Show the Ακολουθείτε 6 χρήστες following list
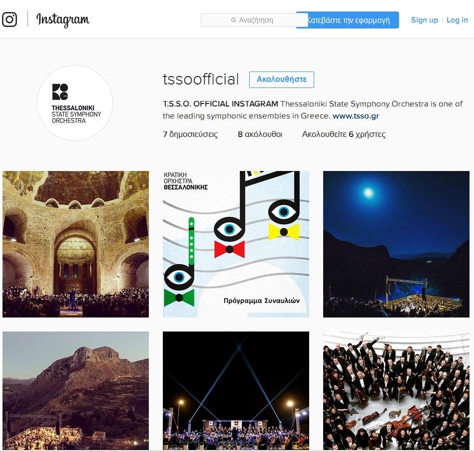This screenshot has width=474, height=452. point(344,134)
